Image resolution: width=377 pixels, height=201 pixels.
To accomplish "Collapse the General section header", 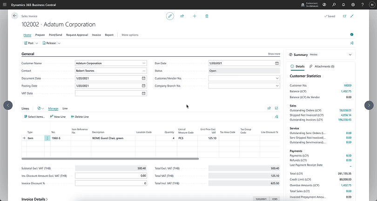I will pyautogui.click(x=28, y=54).
